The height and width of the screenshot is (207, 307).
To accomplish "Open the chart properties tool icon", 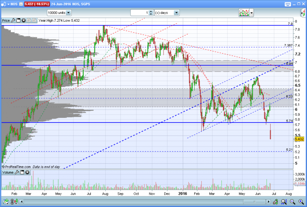I will (x=276, y=201).
